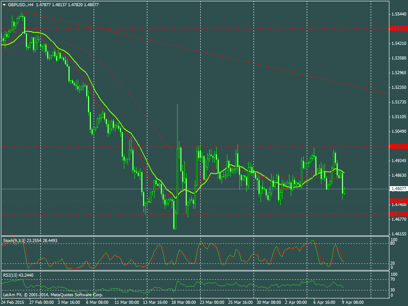
Task: Click the 1.51105 price axis label
Action: 399,117
